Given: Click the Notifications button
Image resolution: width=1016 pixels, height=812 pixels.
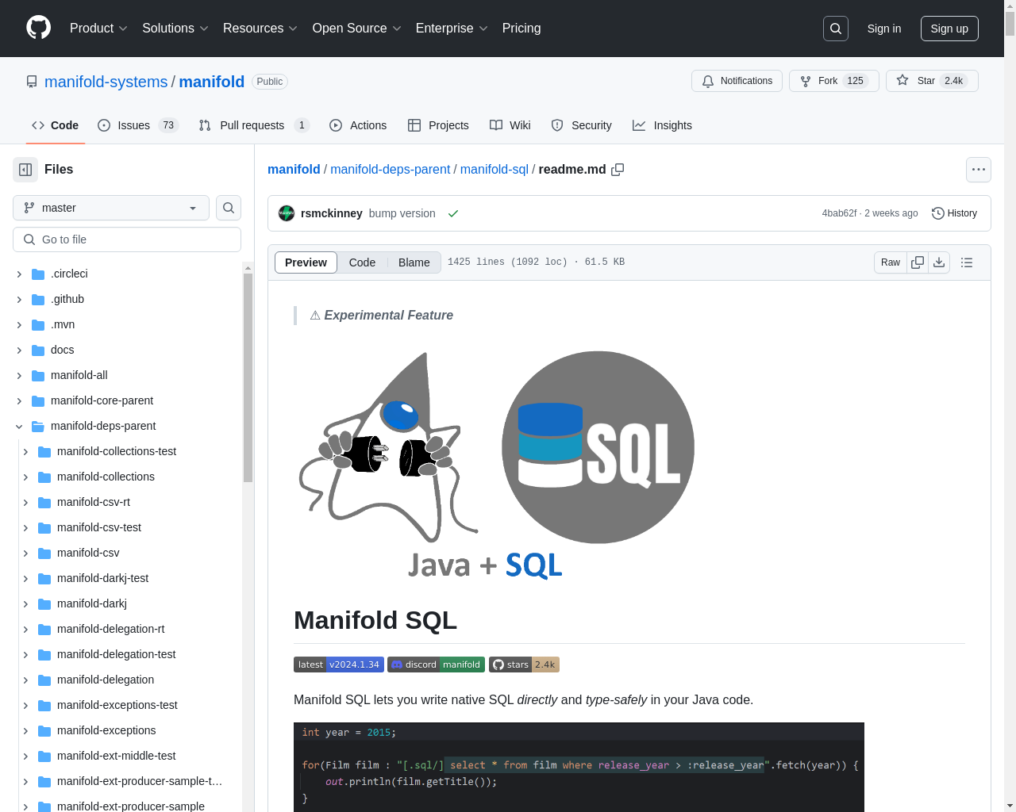Looking at the screenshot, I should point(737,81).
